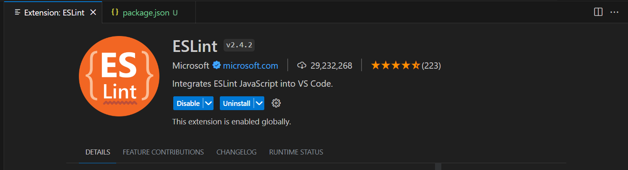
Task: Open the extension Manage gear menu
Action: pyautogui.click(x=276, y=103)
